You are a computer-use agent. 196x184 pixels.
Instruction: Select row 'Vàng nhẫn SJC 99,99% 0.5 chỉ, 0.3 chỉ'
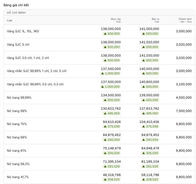click(x=99, y=84)
